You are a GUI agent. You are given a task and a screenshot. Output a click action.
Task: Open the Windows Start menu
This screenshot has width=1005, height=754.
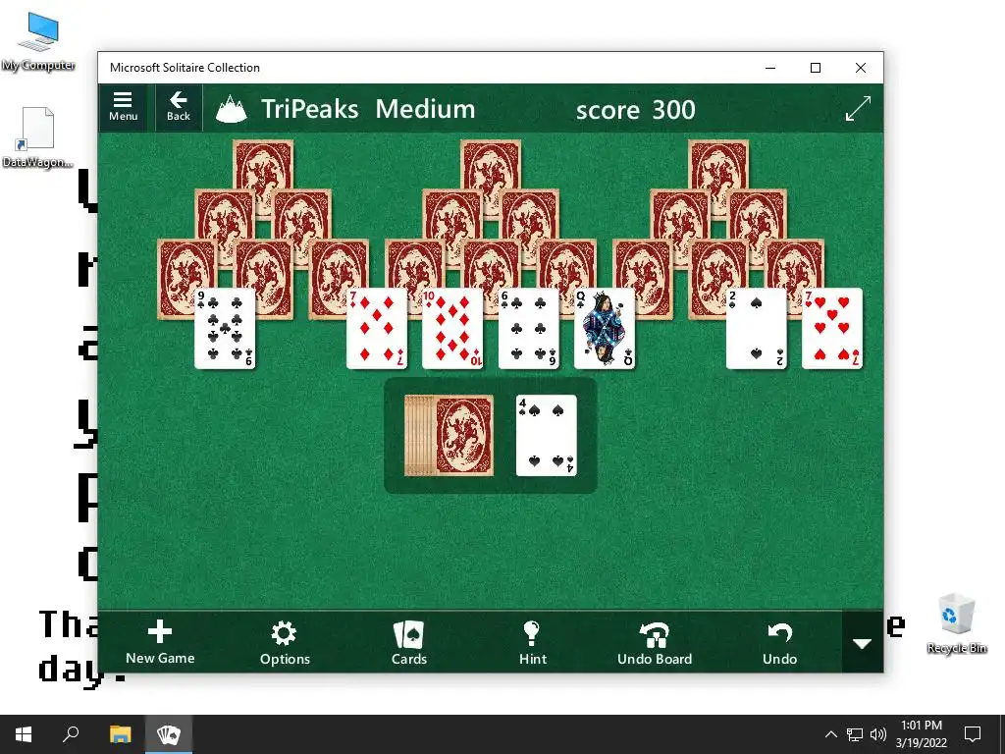pyautogui.click(x=24, y=734)
